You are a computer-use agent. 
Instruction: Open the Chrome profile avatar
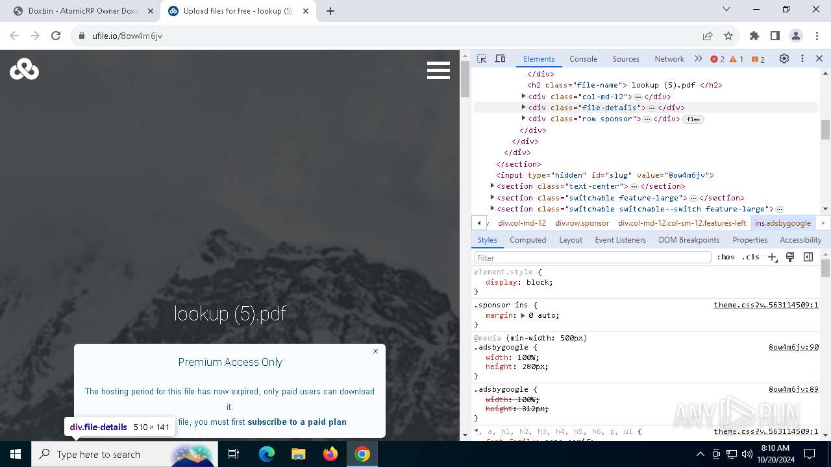click(x=796, y=36)
